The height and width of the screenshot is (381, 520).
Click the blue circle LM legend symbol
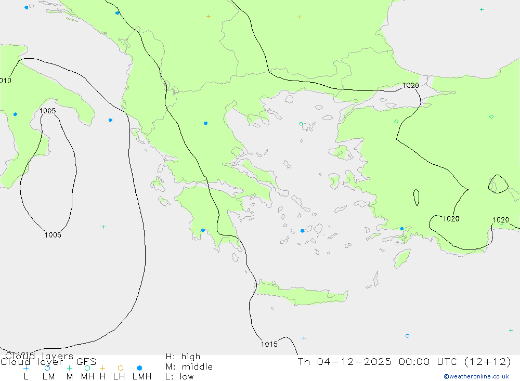point(47,368)
